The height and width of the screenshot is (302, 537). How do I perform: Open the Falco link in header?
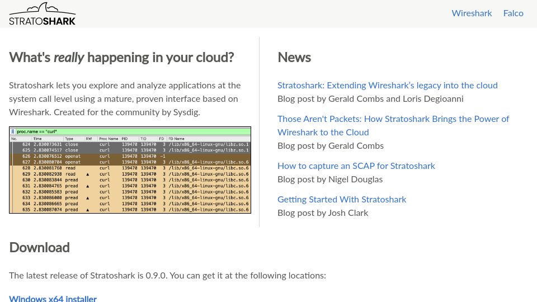point(513,13)
